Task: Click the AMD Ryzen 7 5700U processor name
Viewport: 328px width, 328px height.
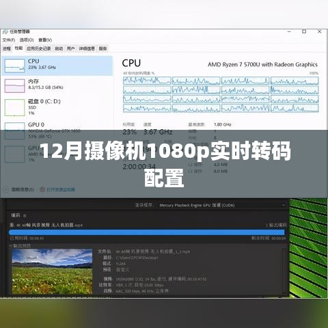Action: (x=262, y=64)
